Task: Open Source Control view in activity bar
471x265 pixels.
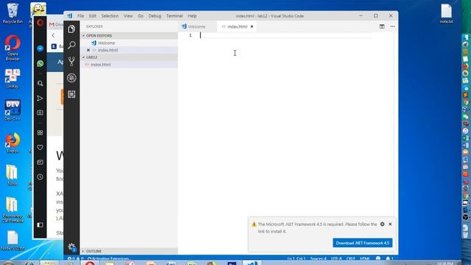Action: (x=71, y=62)
